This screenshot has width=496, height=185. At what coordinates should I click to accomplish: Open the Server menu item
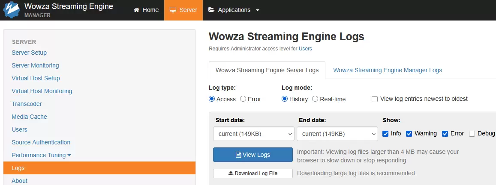click(x=183, y=10)
